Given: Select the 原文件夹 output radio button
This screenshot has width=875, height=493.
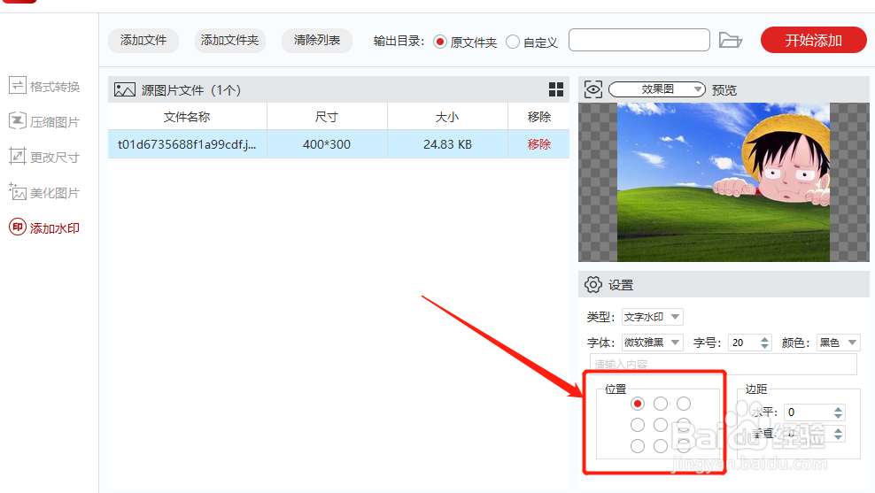Looking at the screenshot, I should click(440, 42).
